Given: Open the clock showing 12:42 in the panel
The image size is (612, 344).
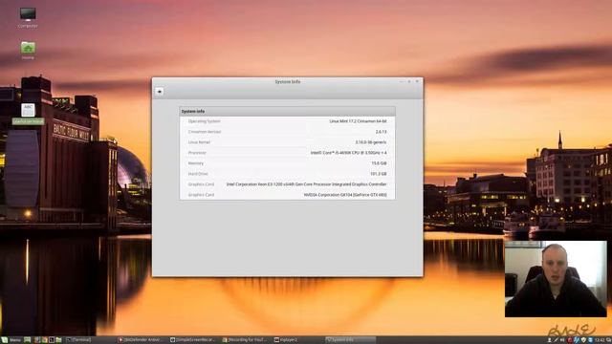Looking at the screenshot, I should pos(600,340).
